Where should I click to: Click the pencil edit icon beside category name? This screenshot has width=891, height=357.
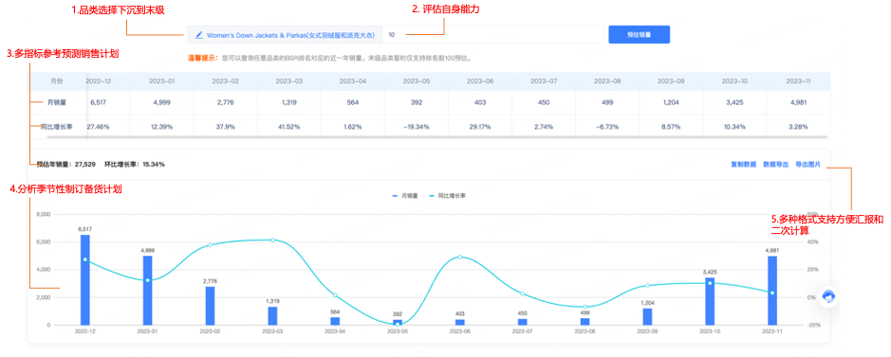[x=199, y=35]
